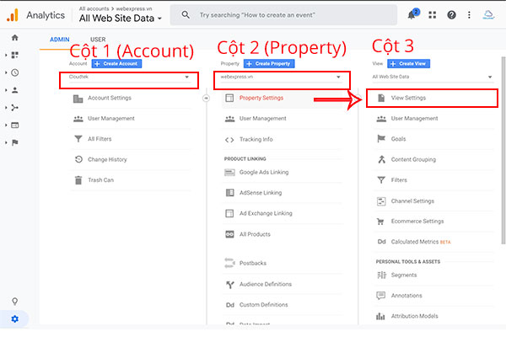Open the Audience person icon in sidebar
This screenshot has width=506, height=337.
tap(15, 90)
